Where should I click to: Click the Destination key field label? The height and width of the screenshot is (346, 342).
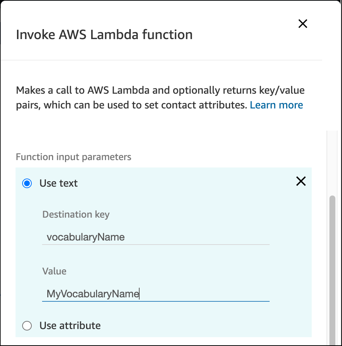tap(76, 214)
